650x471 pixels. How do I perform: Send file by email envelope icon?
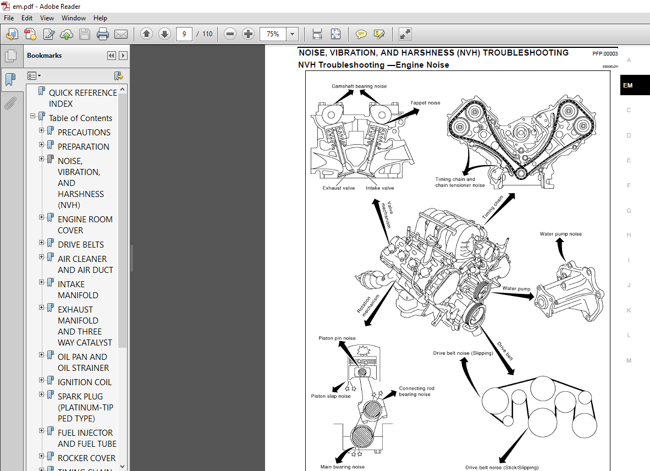tap(120, 34)
